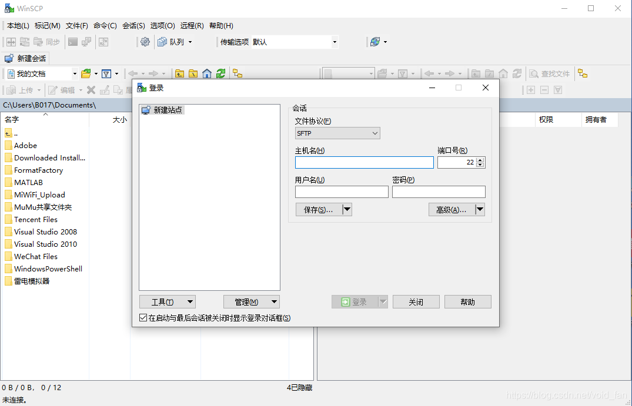Click the remote unselect files minus icon
The height and width of the screenshot is (406, 632).
point(544,90)
